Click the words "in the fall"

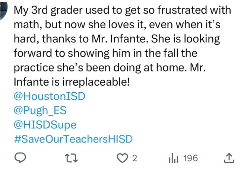point(166,53)
